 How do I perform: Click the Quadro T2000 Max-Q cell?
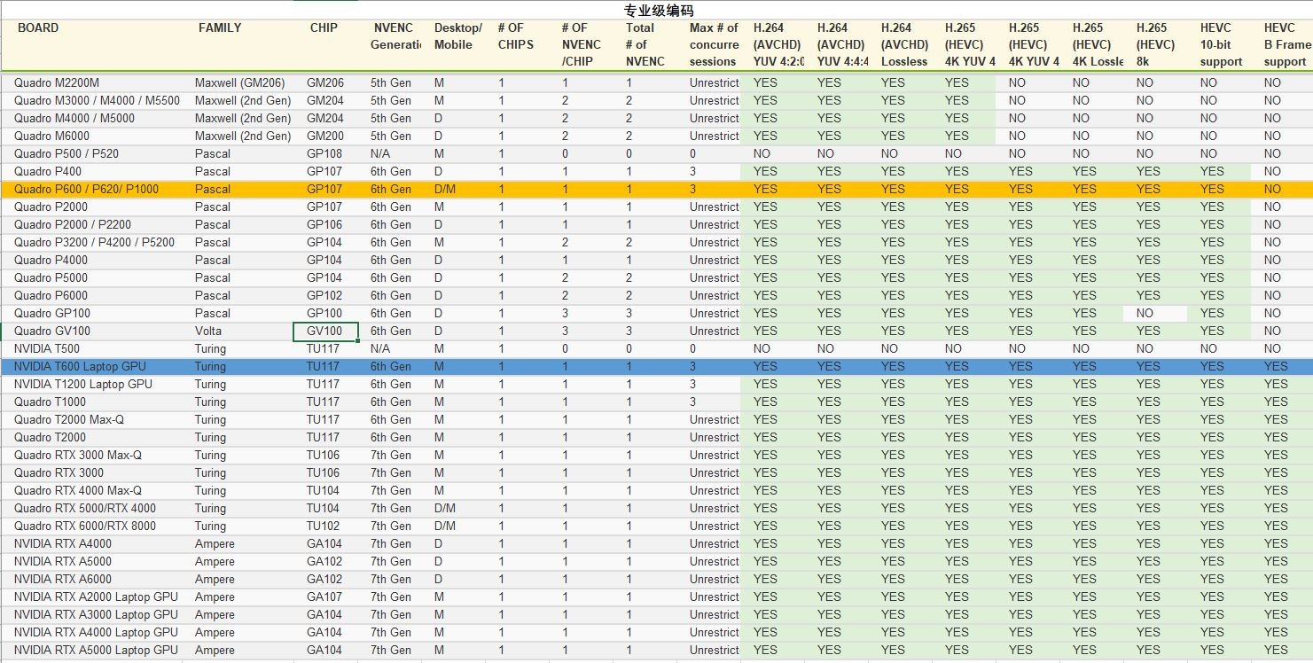(91, 419)
